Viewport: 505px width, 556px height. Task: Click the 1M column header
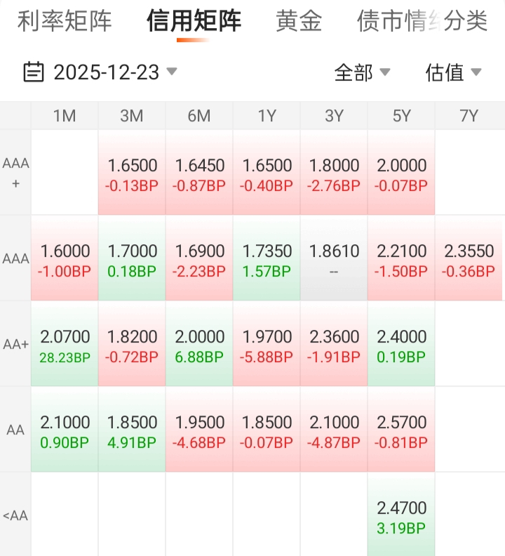pyautogui.click(x=65, y=116)
